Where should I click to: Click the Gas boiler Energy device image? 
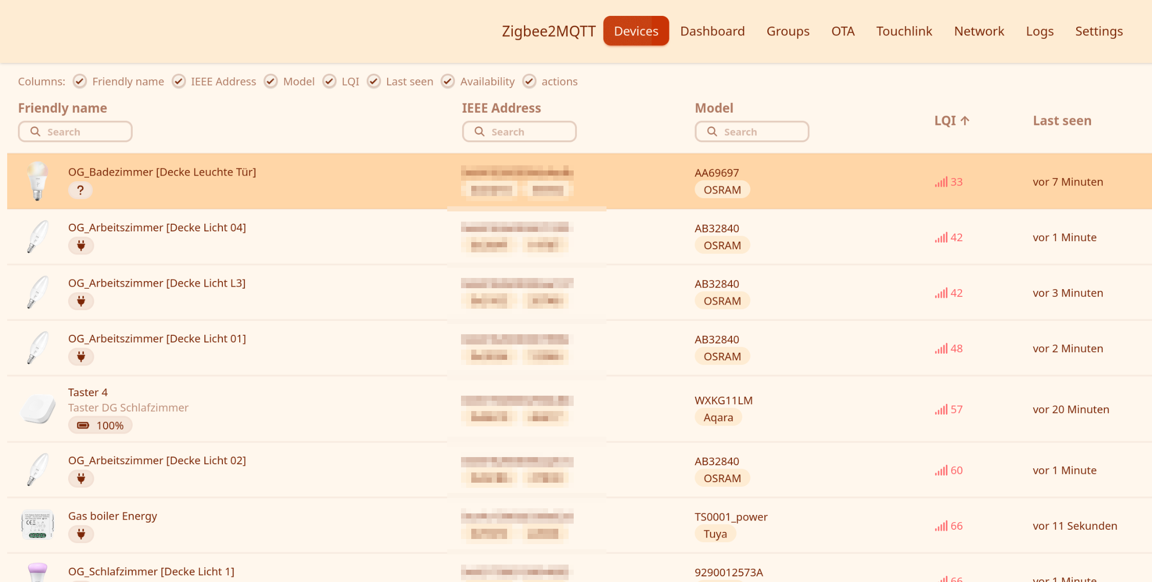pyautogui.click(x=37, y=525)
